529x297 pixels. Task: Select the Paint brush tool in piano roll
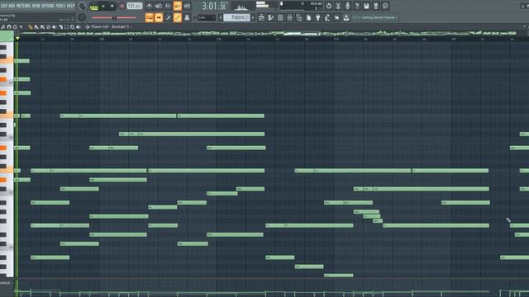click(x=36, y=27)
